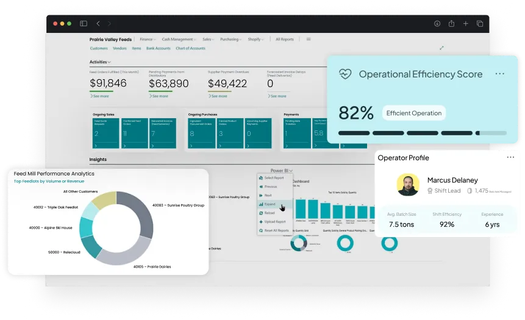Open the Vendors link
Screen dimensions: 525x320
[120, 48]
